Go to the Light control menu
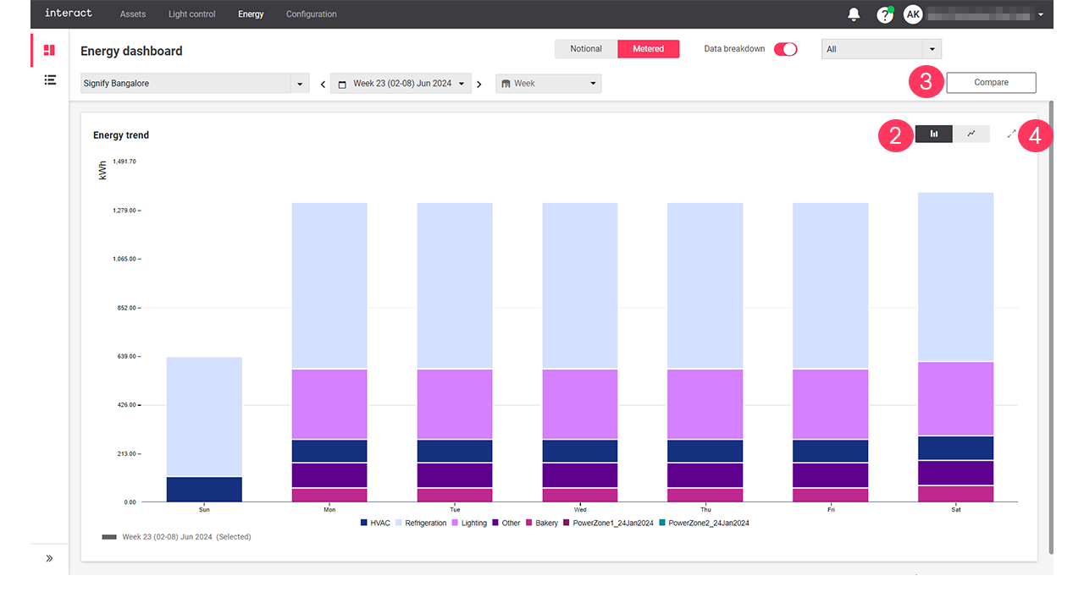 [x=191, y=14]
